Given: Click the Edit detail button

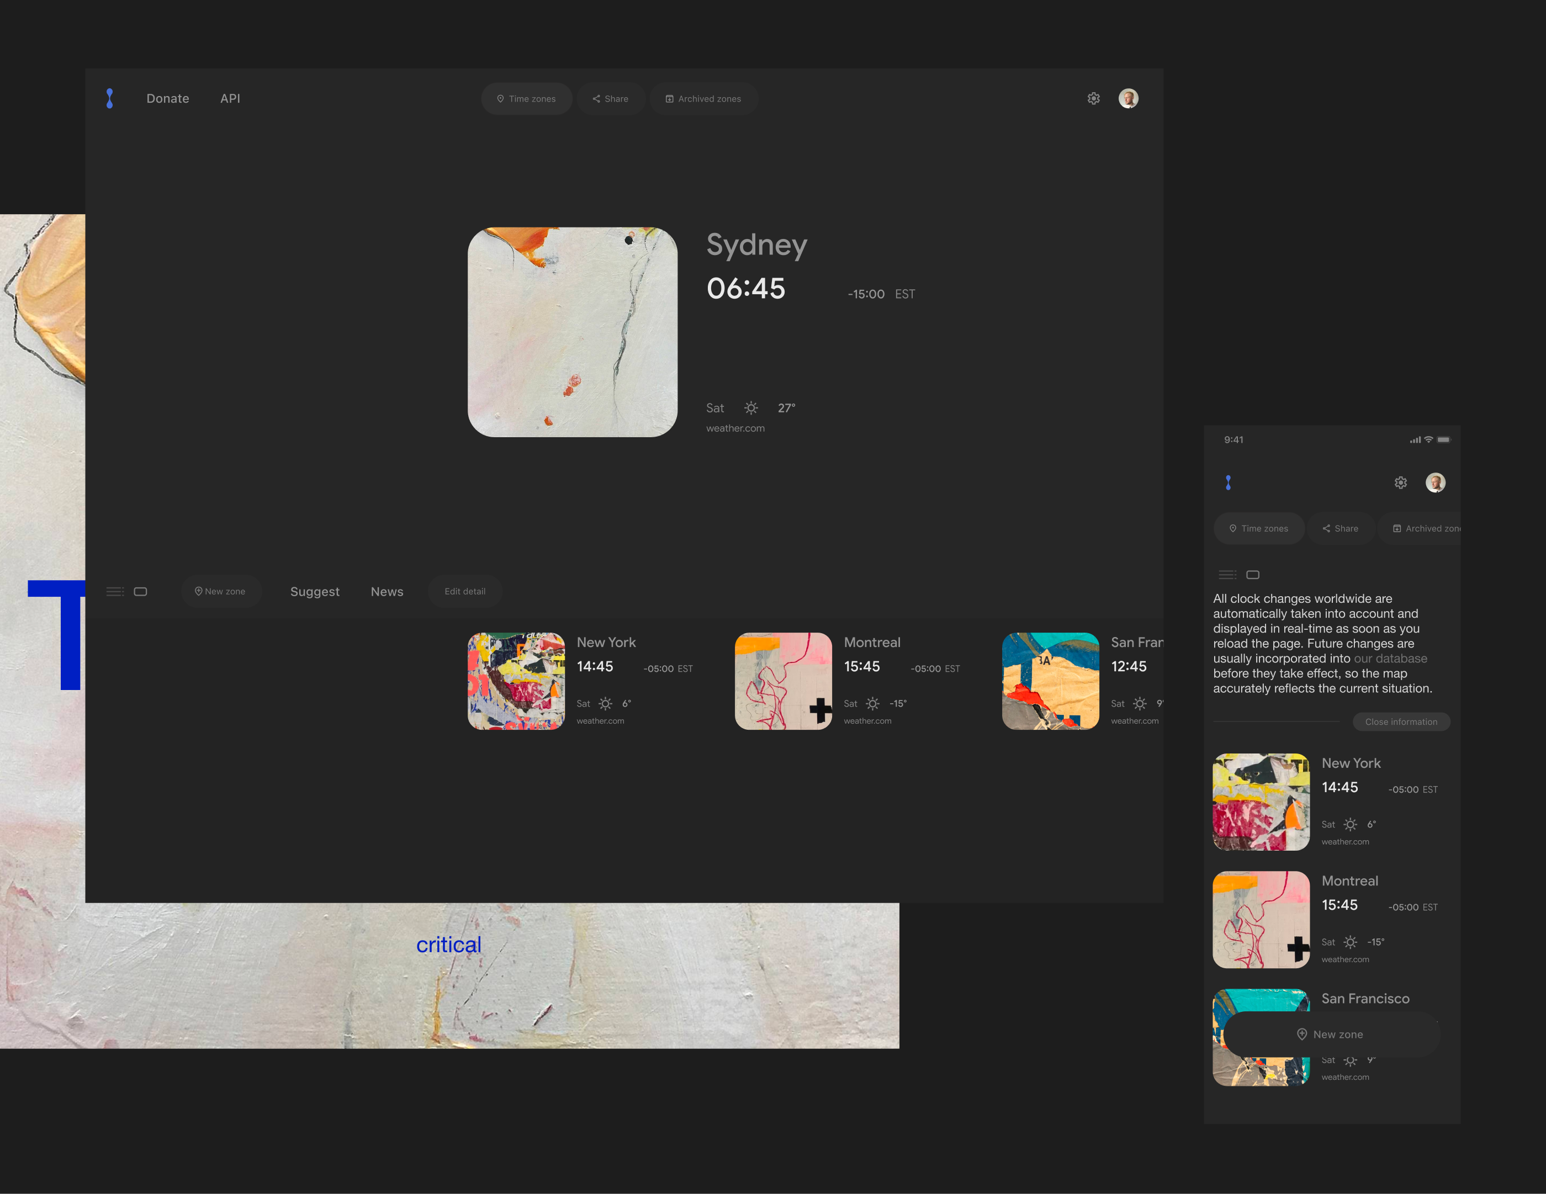Looking at the screenshot, I should [x=465, y=592].
